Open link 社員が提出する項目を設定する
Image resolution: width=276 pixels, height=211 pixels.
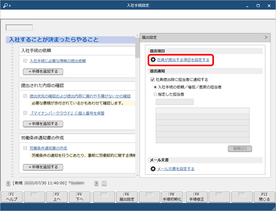pyautogui.click(x=183, y=60)
